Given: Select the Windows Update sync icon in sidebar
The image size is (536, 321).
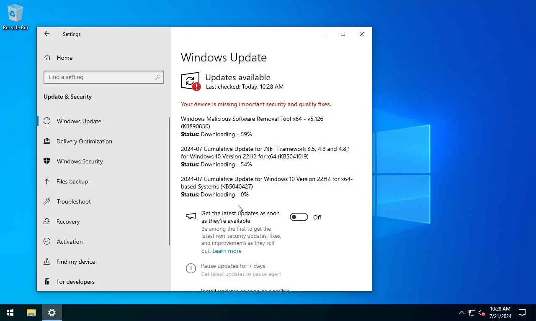Looking at the screenshot, I should tap(47, 121).
